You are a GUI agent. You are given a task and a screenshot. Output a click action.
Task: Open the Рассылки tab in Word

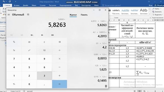tap(53, 5)
